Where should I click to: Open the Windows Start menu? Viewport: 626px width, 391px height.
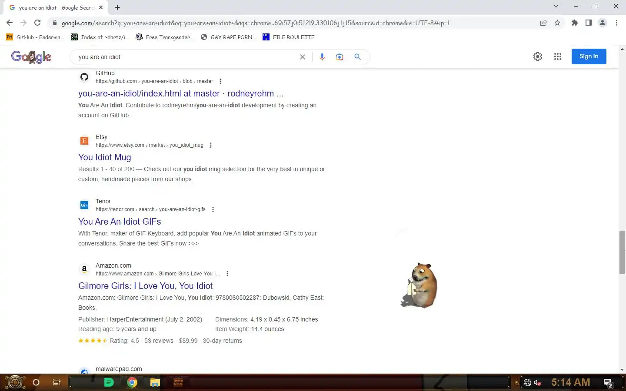tap(15, 382)
